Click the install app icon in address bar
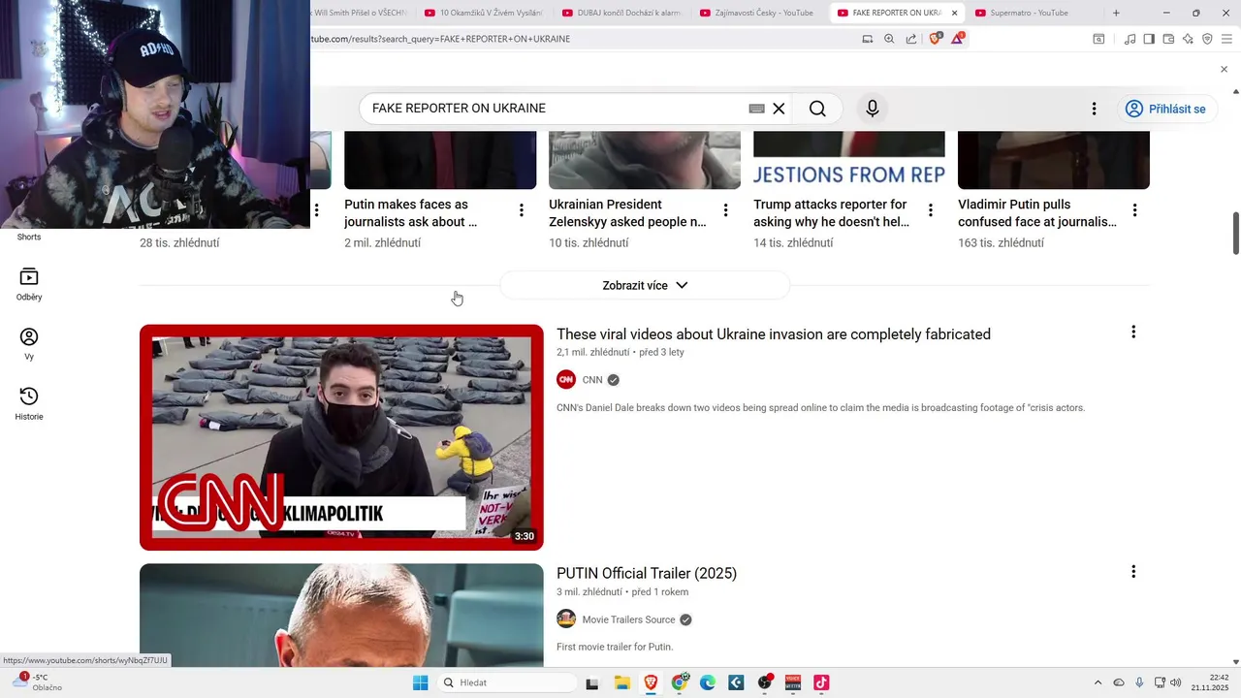 pos(868,39)
